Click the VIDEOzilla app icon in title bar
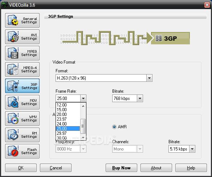Viewport: 212px width, 177px height. [x=4, y=5]
